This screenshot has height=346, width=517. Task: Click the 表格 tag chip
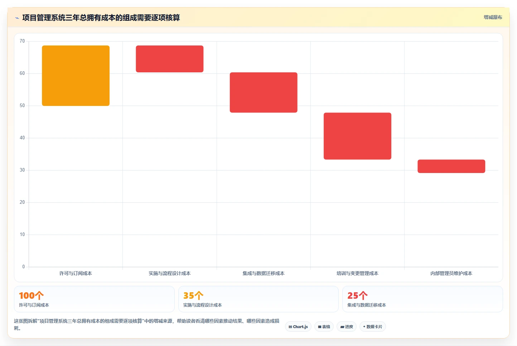tap(324, 327)
